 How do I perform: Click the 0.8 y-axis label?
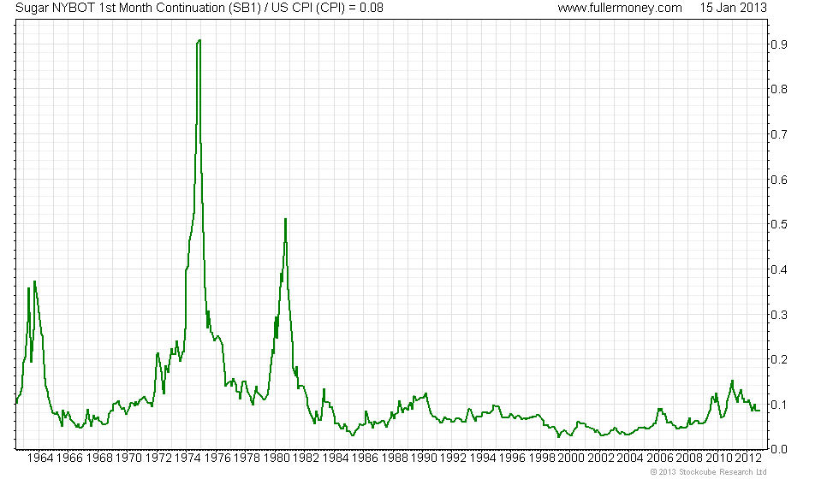click(x=779, y=90)
